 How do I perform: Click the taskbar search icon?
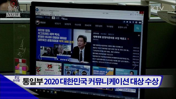click(x=40, y=90)
